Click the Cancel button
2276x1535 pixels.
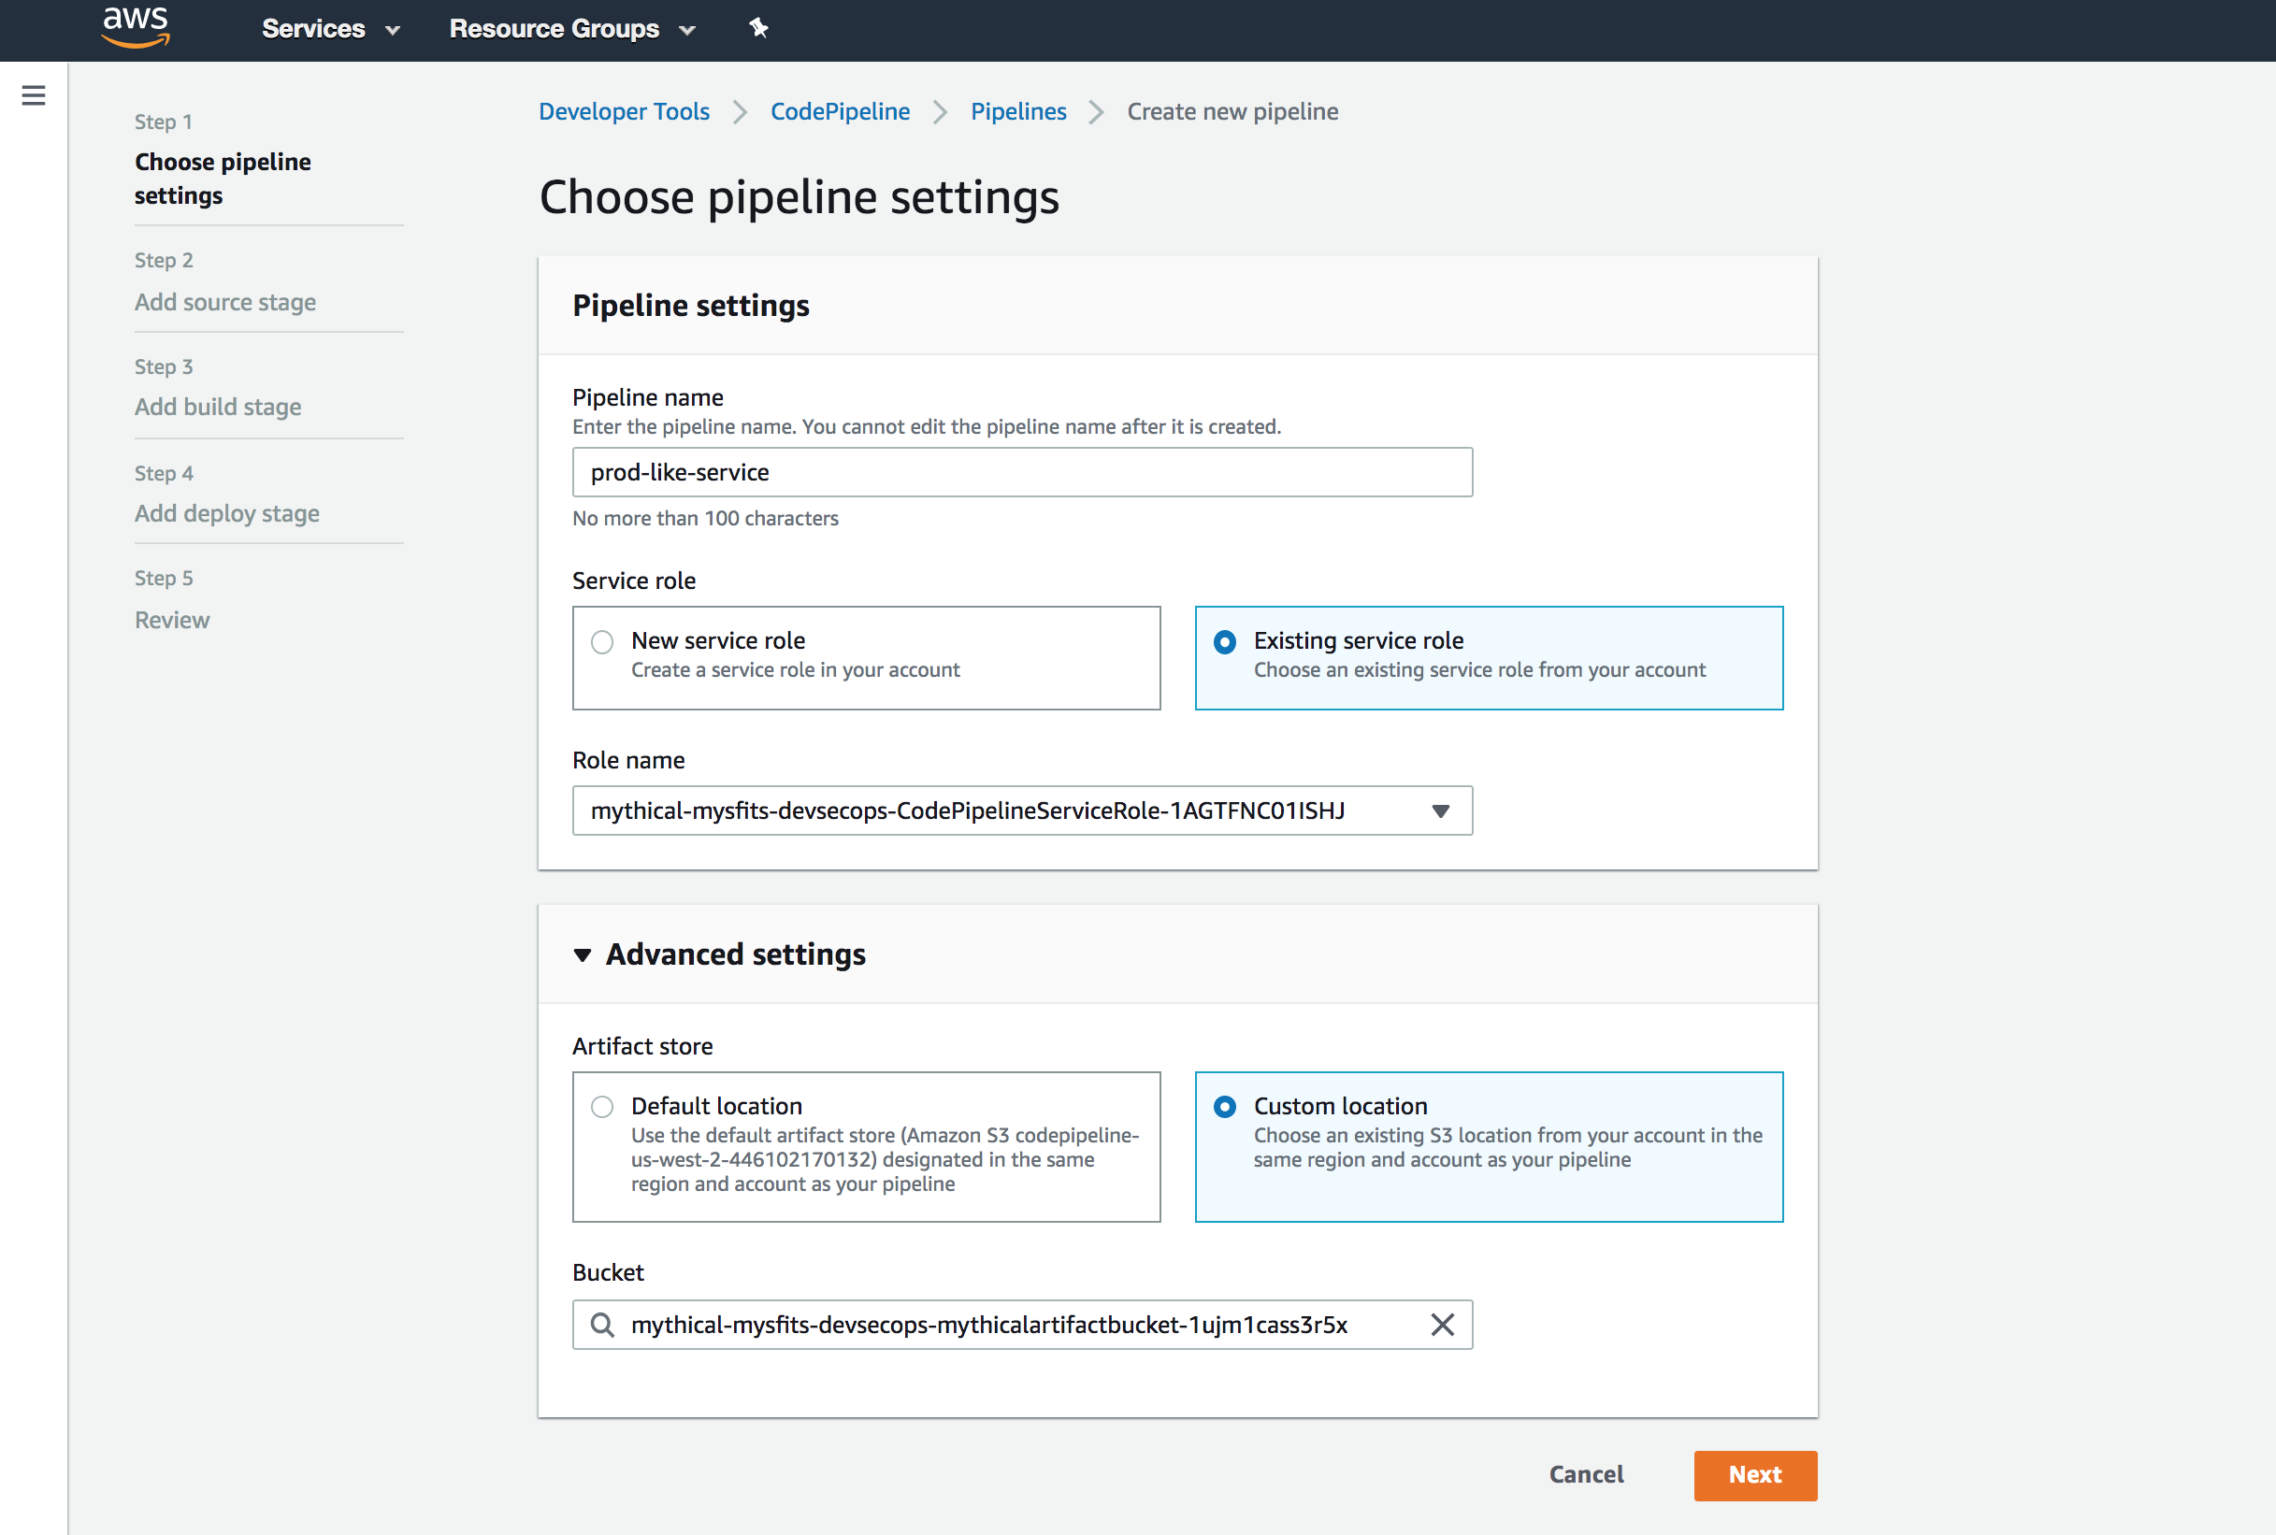tap(1586, 1475)
